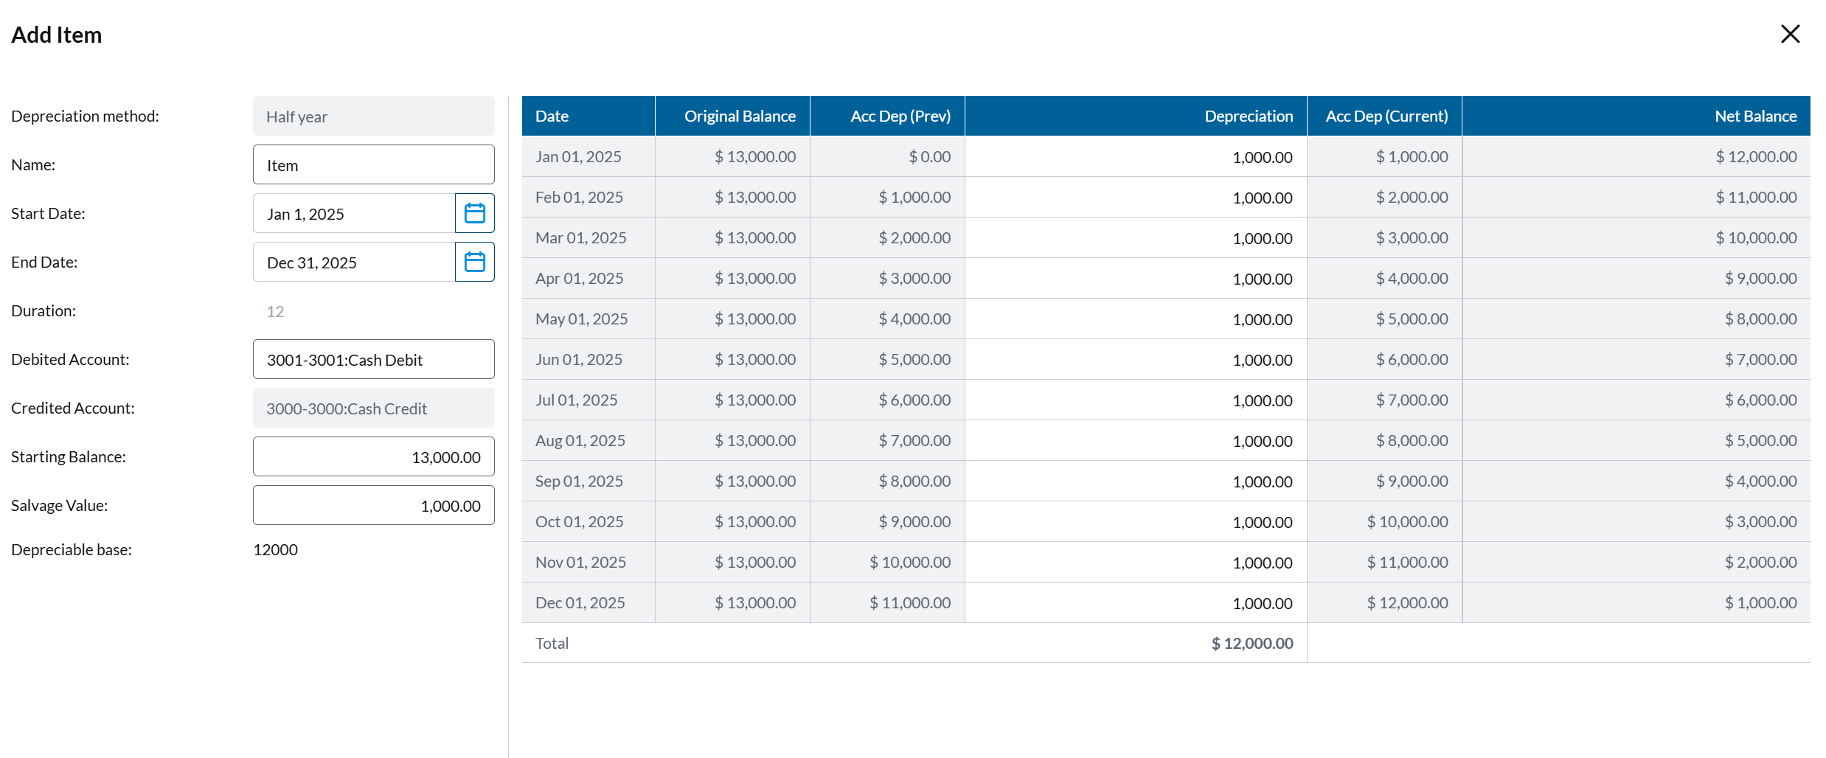This screenshot has width=1826, height=758.
Task: Click the Depreciation method field
Action: pos(373,117)
